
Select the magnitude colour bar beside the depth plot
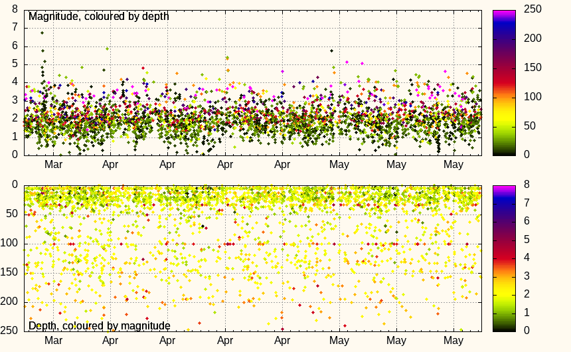coord(505,258)
